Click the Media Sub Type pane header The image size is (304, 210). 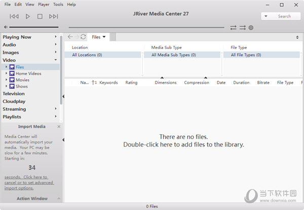click(166, 47)
